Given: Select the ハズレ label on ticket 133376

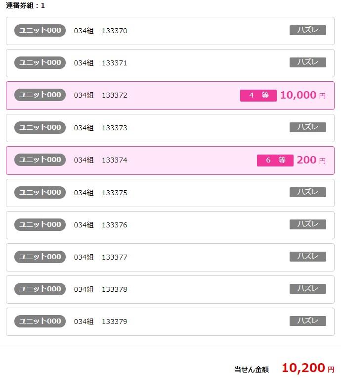Looking at the screenshot, I should coord(307,224).
